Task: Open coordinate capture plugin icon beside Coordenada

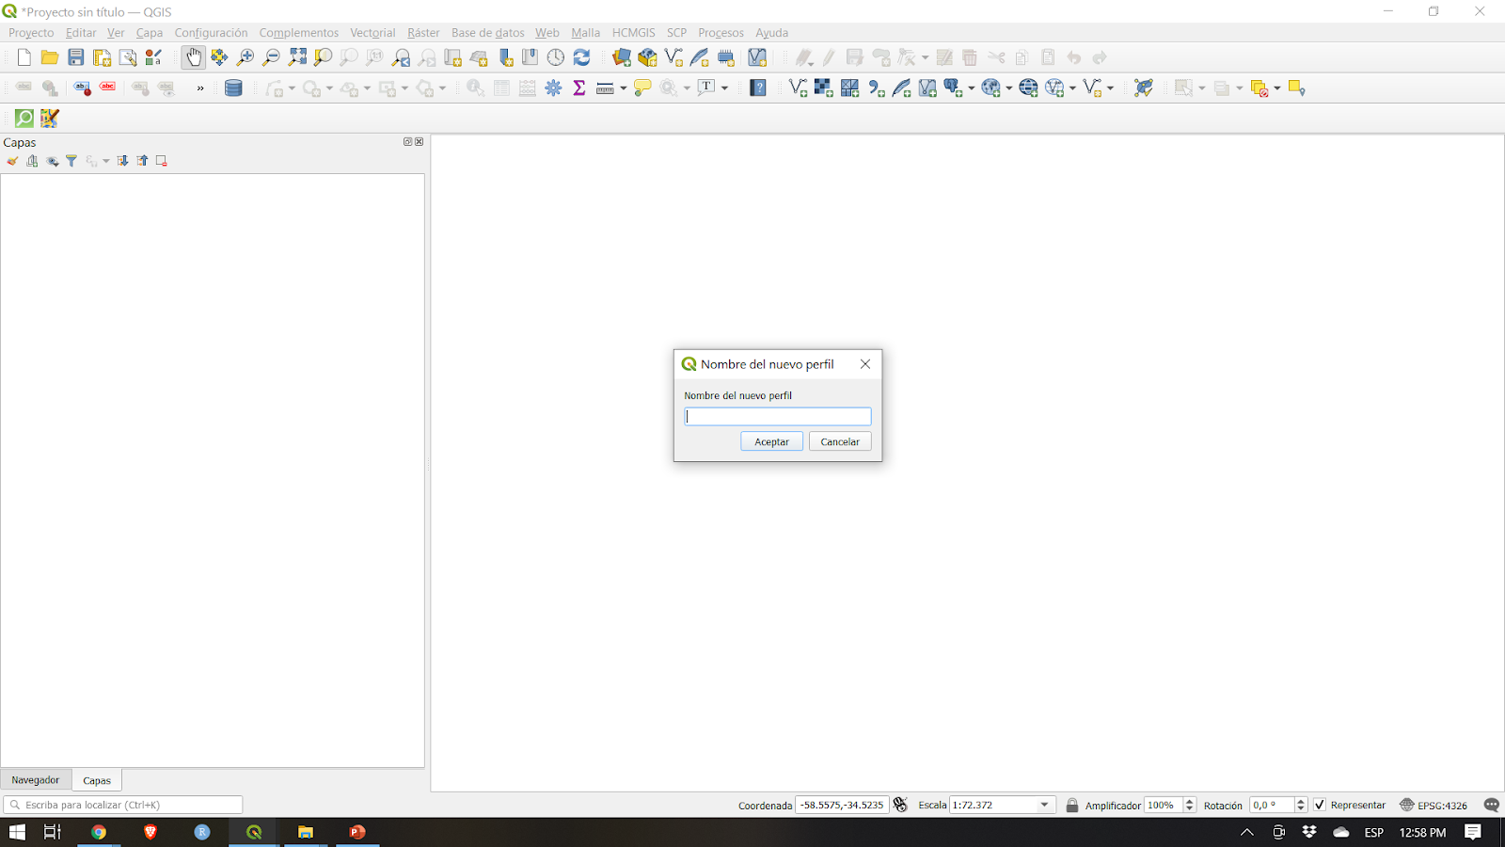Action: 901,805
